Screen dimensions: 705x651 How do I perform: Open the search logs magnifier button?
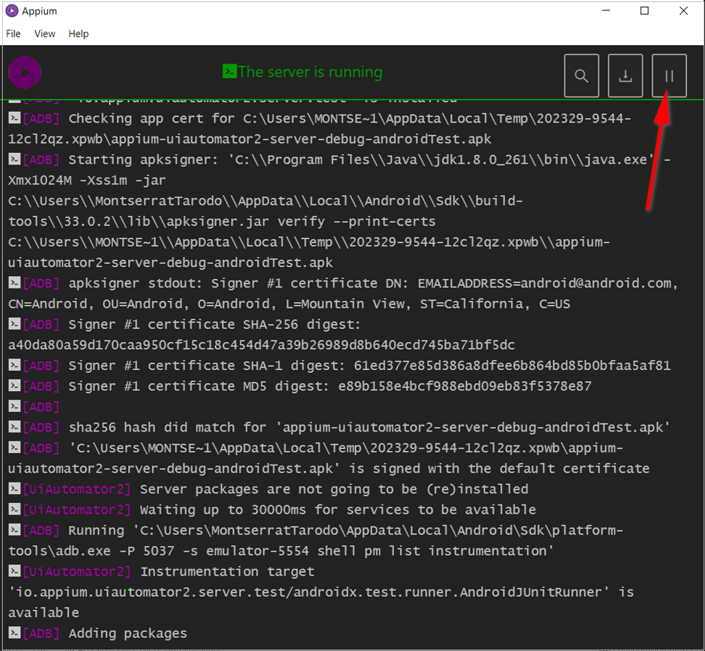point(582,76)
